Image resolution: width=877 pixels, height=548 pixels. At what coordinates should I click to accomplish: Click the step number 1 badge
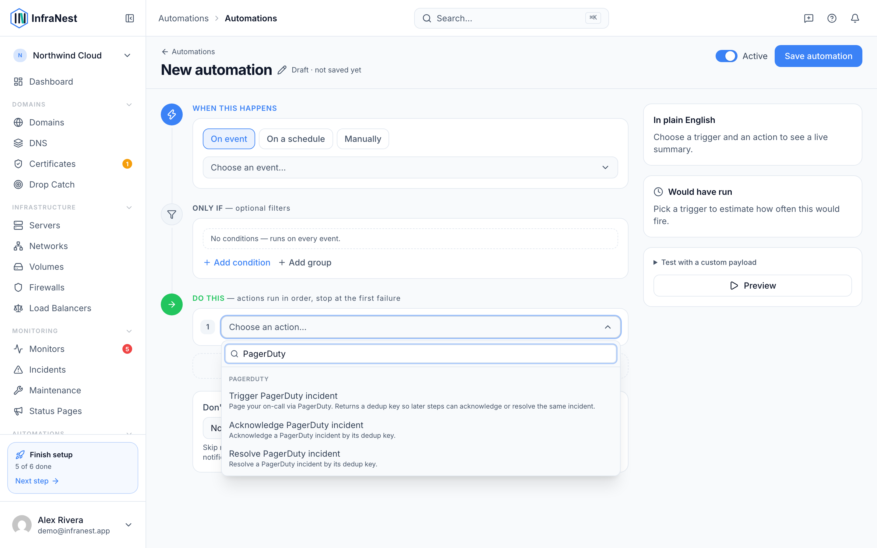208,327
